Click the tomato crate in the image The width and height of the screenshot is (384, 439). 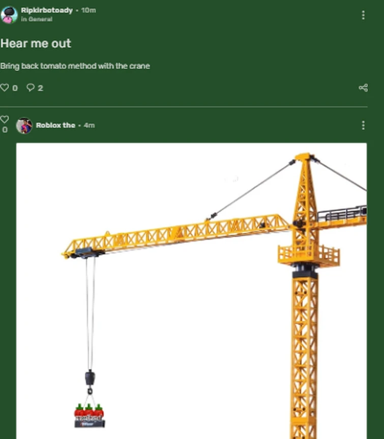coord(90,416)
